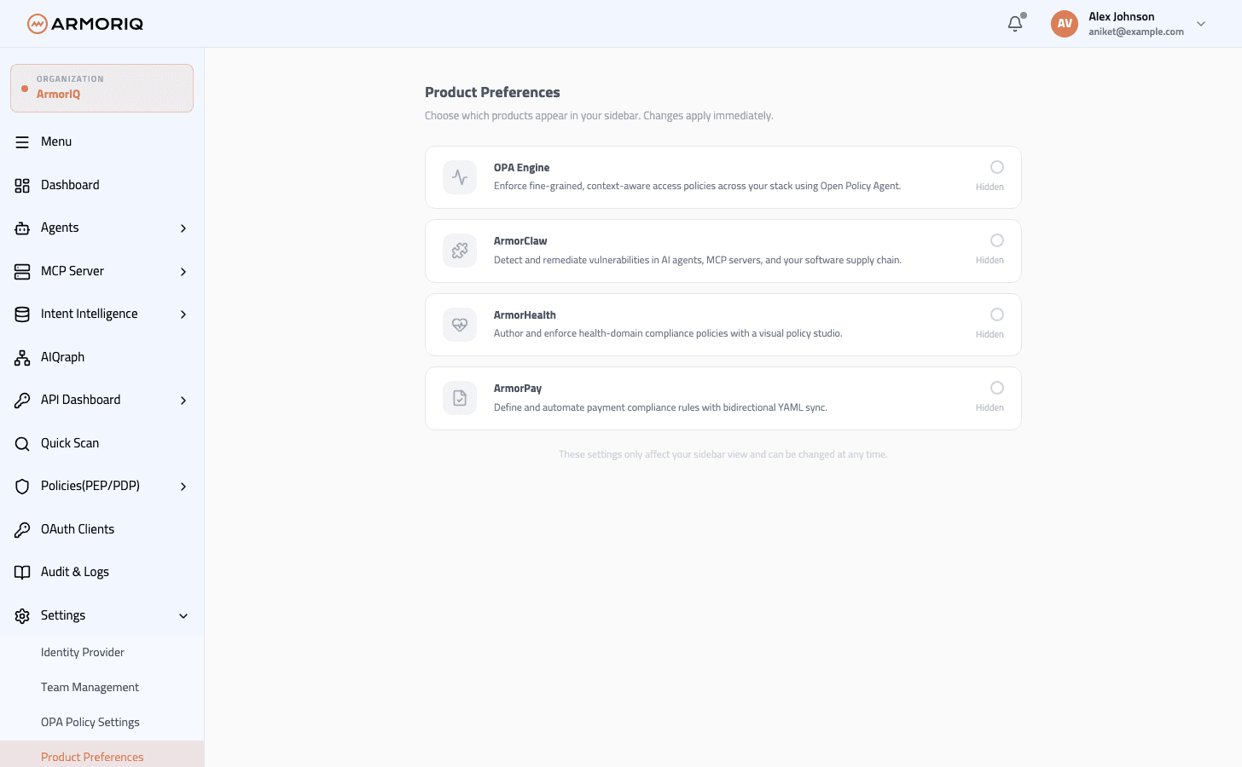The height and width of the screenshot is (767, 1242).
Task: Expand the Policies(PEP/PDP) chevron
Action: [183, 487]
